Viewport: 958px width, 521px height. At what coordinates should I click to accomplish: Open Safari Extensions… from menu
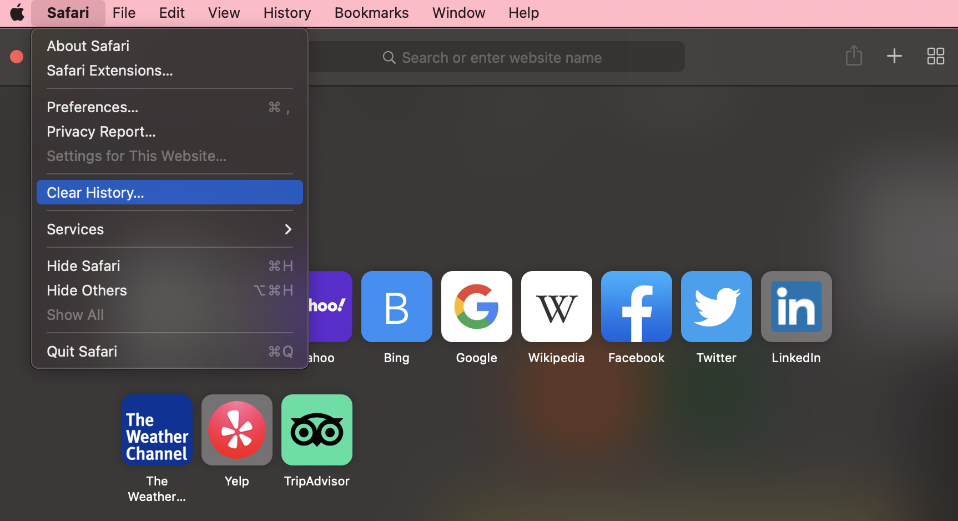170,71
